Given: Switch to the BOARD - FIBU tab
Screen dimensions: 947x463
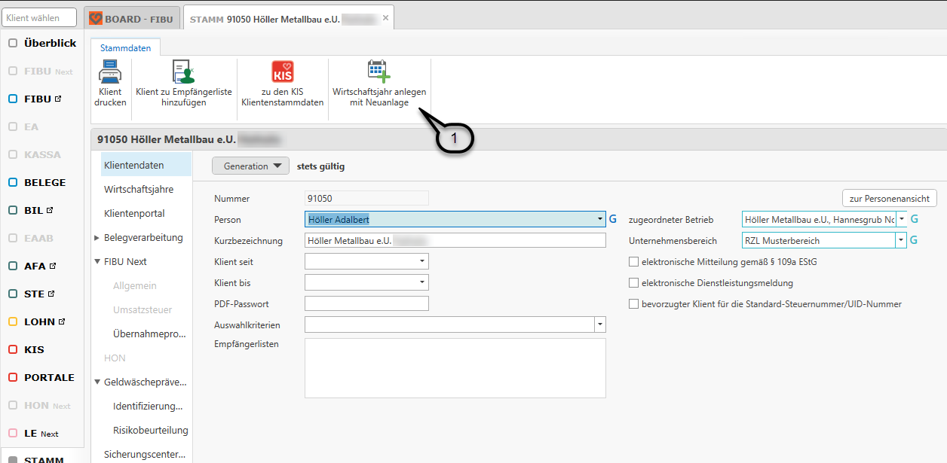Looking at the screenshot, I should pos(132,17).
